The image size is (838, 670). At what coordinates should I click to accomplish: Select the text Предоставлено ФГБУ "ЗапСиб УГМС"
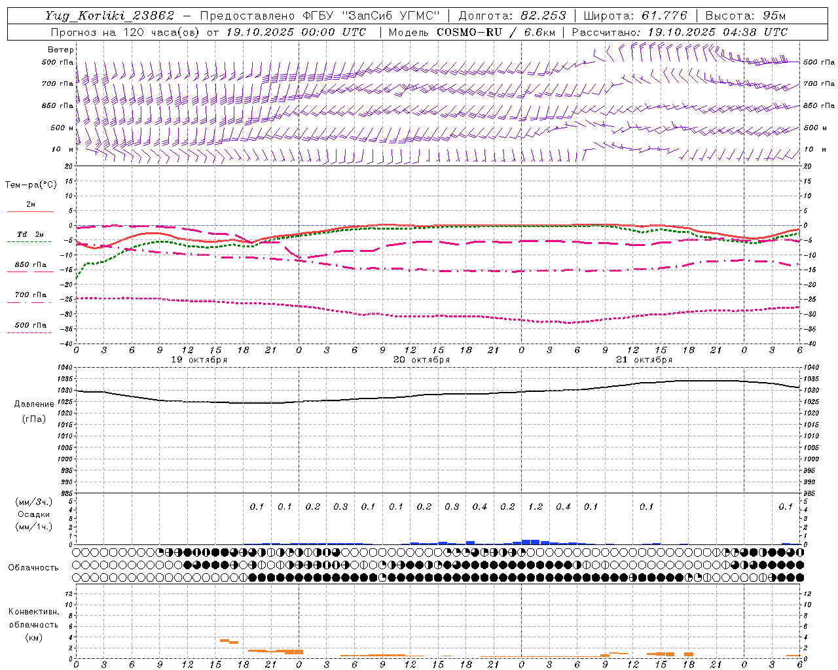[319, 16]
